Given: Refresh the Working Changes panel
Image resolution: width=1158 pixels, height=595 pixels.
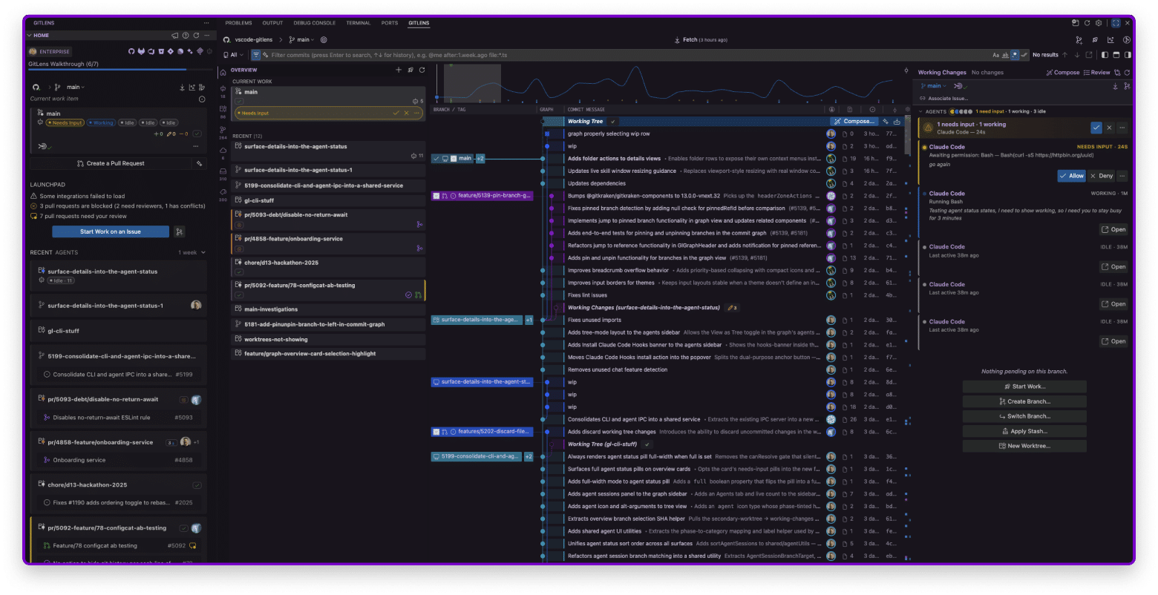Looking at the screenshot, I should click(x=1127, y=73).
